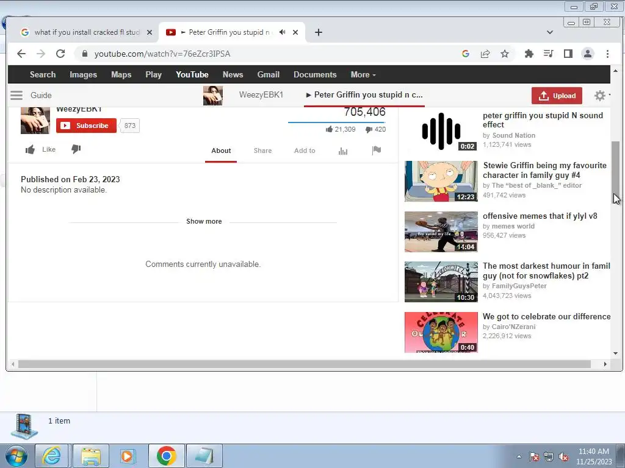This screenshot has width=625, height=468.
Task: Open Documents in the Google bar
Action: click(x=315, y=74)
